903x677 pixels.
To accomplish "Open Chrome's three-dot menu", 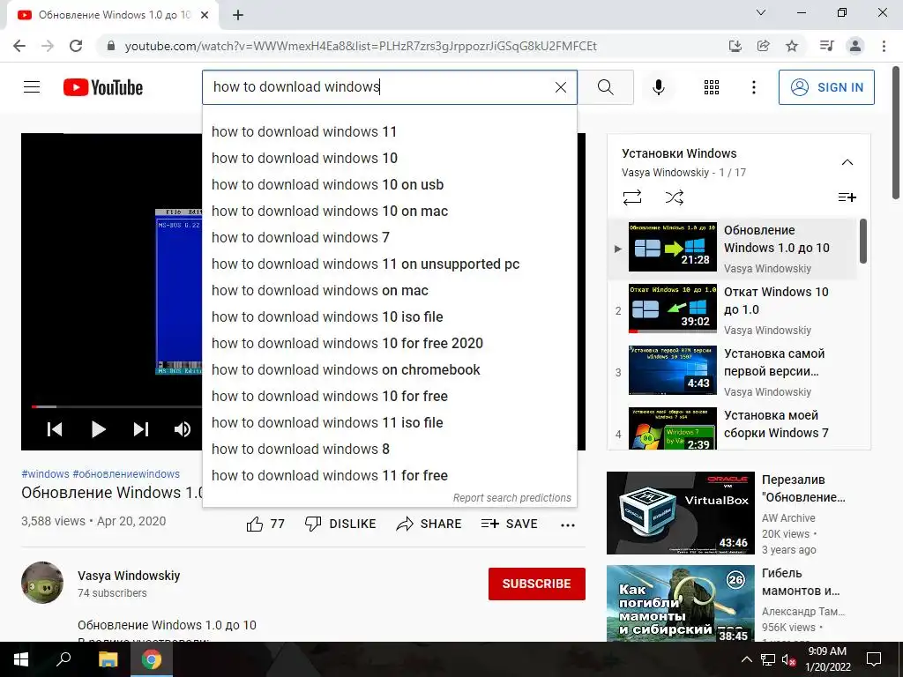I will (884, 46).
